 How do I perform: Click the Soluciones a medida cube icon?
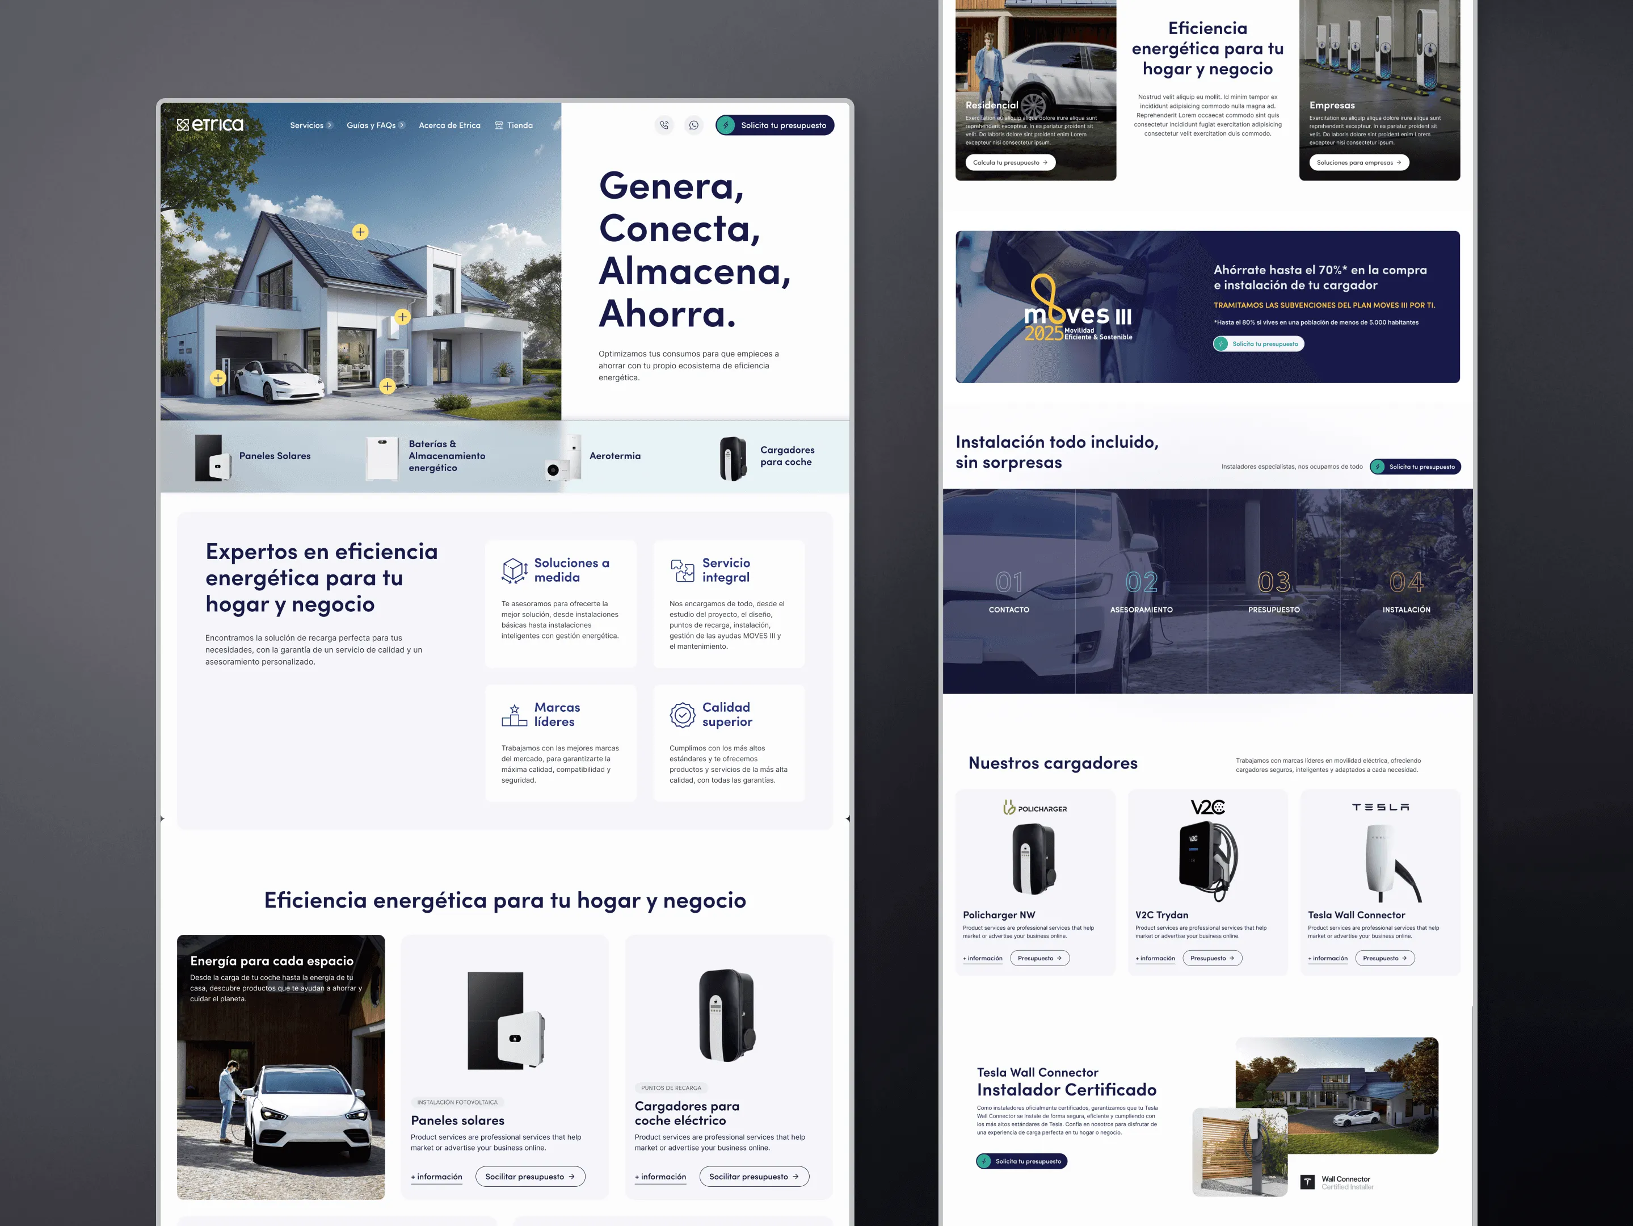coord(515,570)
